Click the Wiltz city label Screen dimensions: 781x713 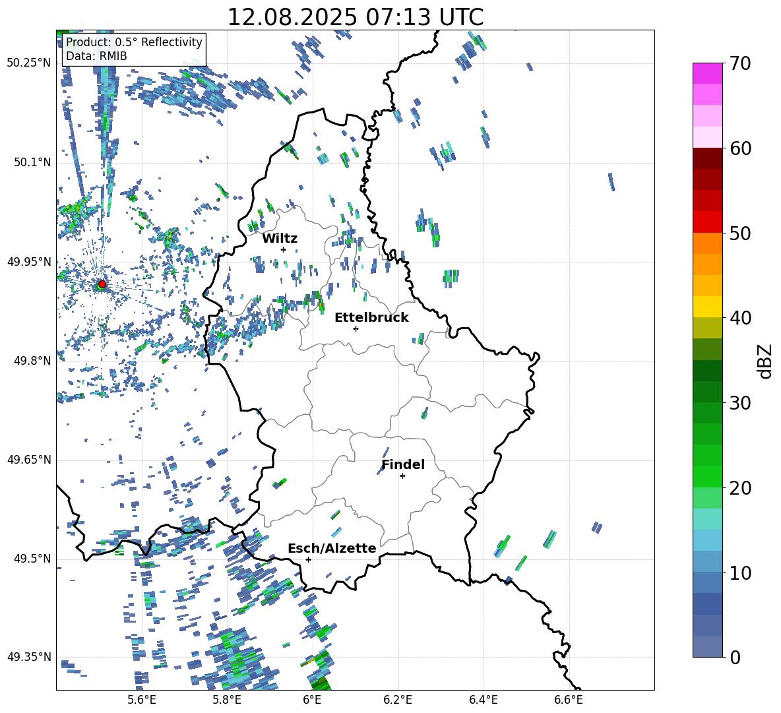coord(280,239)
